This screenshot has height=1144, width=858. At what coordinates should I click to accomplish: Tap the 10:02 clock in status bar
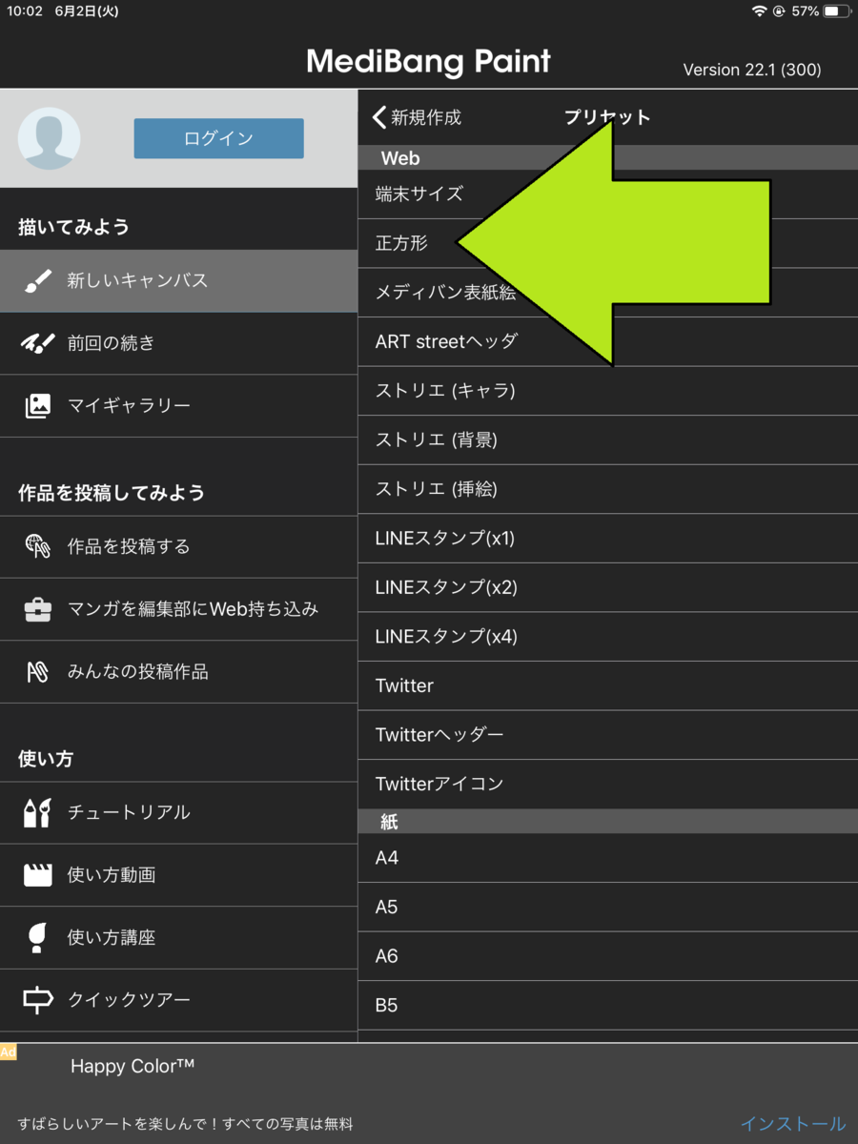pyautogui.click(x=25, y=11)
